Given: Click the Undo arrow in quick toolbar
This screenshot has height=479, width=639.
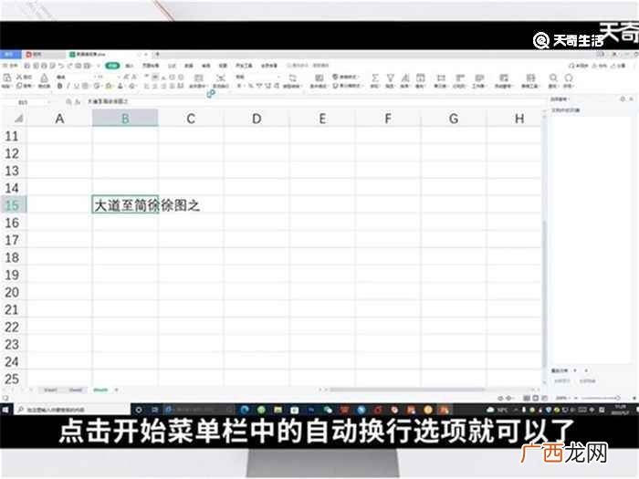Looking at the screenshot, I should (x=61, y=66).
